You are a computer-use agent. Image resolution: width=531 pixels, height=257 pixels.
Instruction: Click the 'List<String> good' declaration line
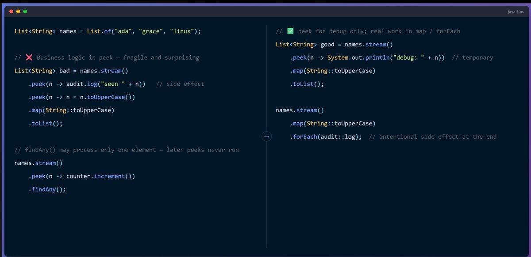[x=334, y=45]
